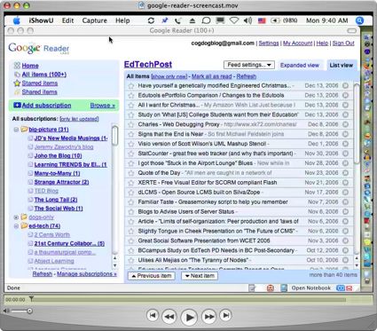Viewport: 377px width, 331px height.
Task: Switch to List view tab
Action: coord(342,66)
